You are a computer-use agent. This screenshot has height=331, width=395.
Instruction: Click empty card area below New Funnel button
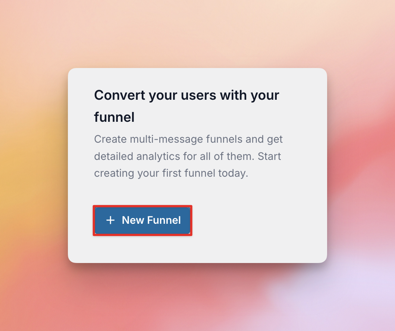142,250
